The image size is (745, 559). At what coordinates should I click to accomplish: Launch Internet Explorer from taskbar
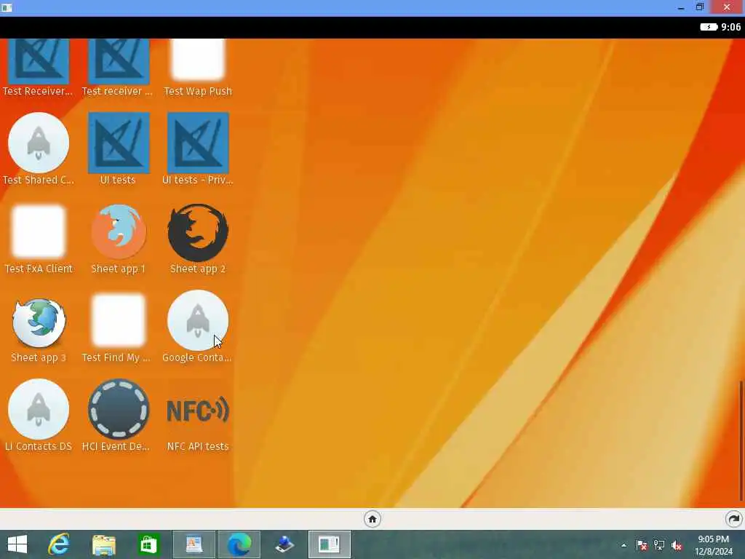point(59,544)
